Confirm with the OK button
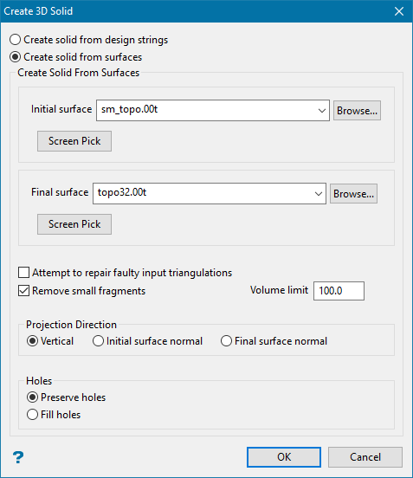This screenshot has width=413, height=478. [x=284, y=457]
